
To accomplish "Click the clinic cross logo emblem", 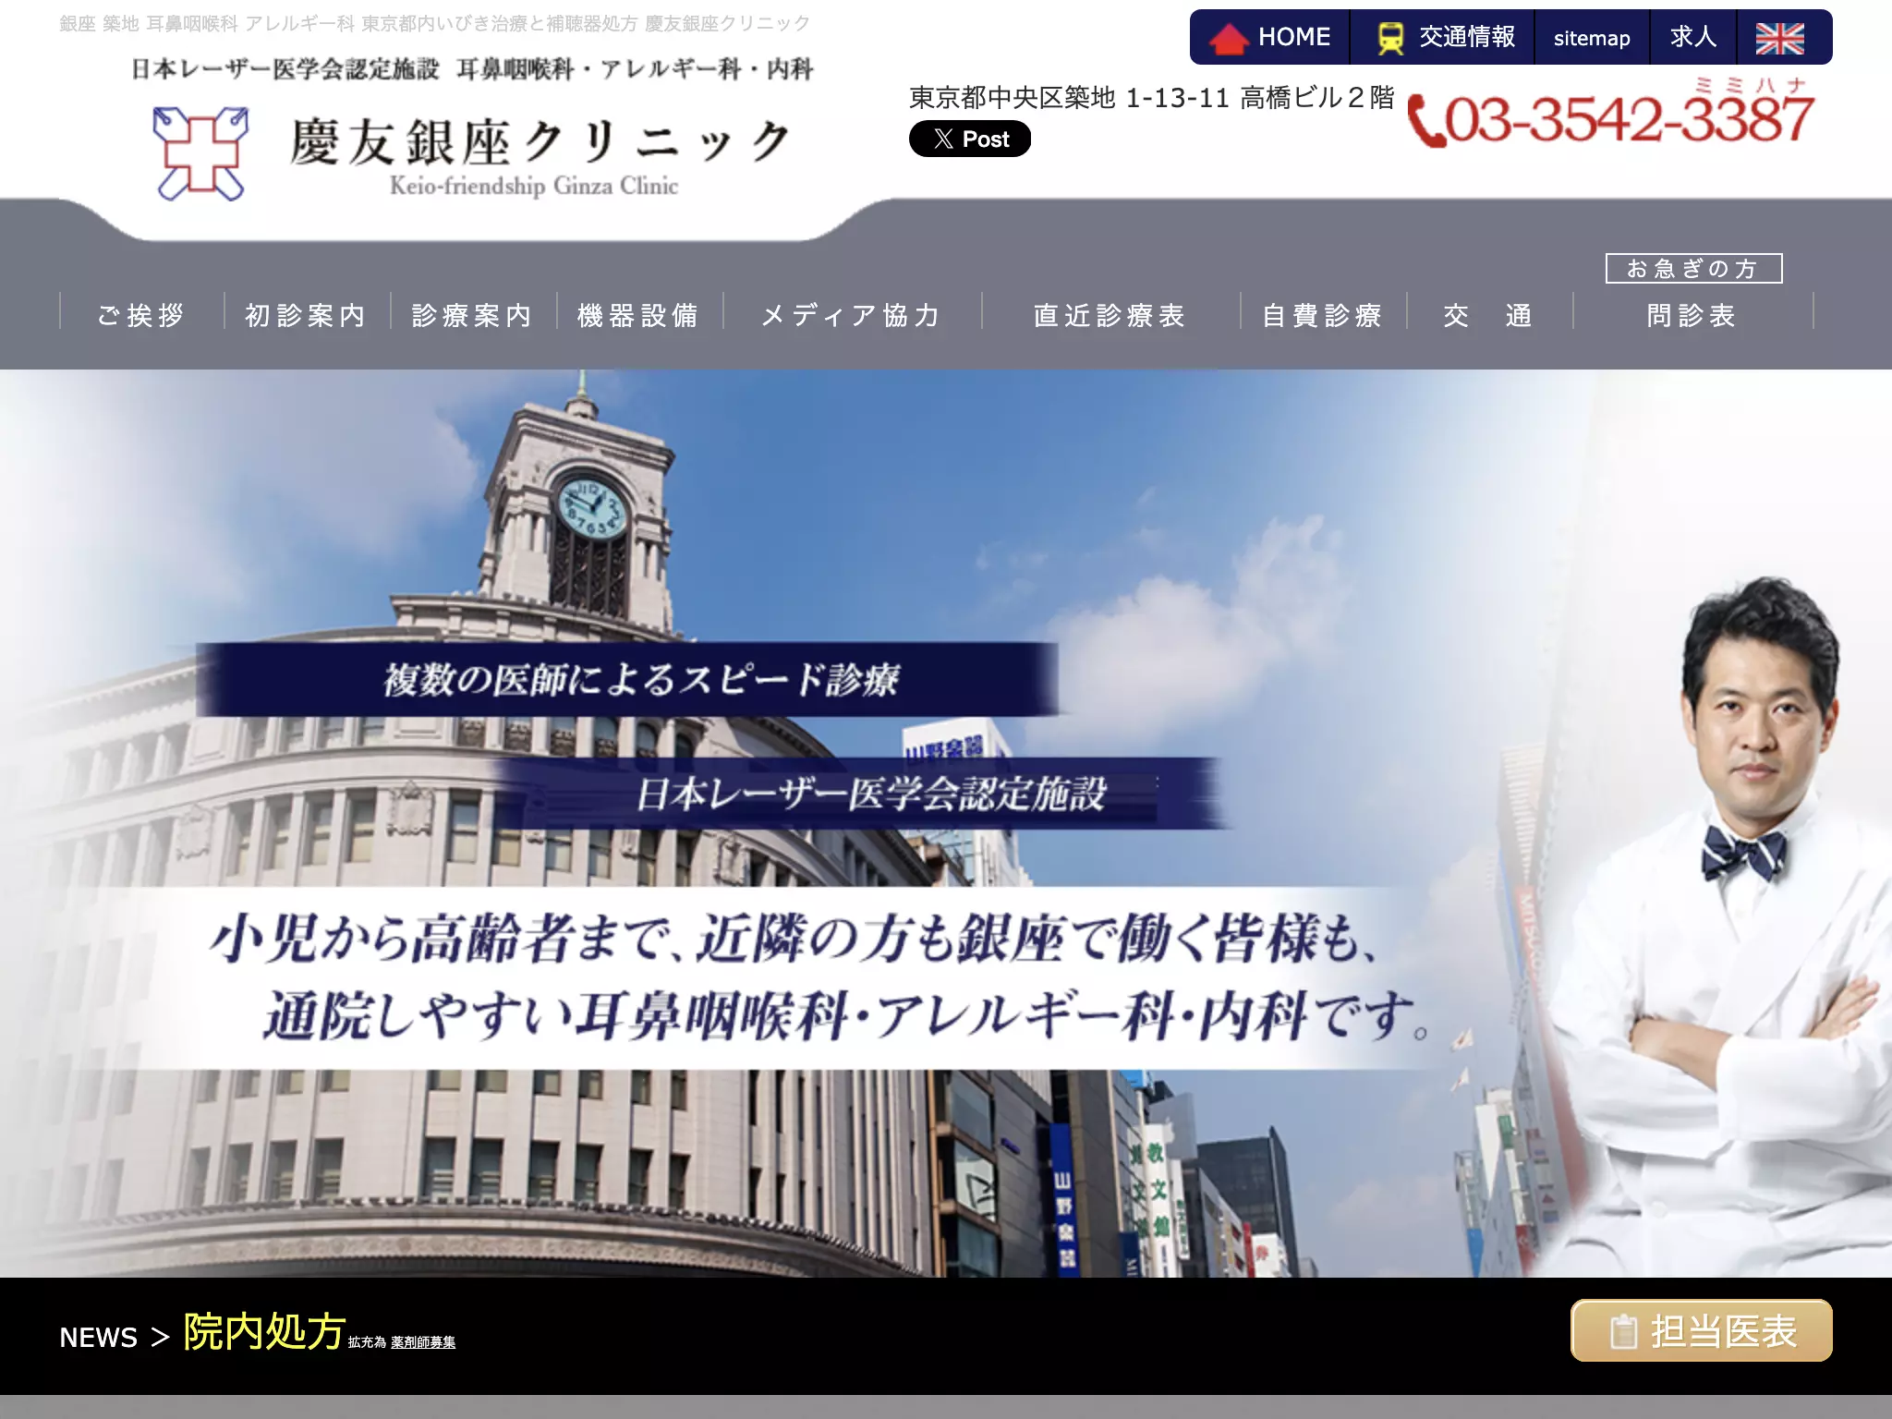I will [200, 153].
